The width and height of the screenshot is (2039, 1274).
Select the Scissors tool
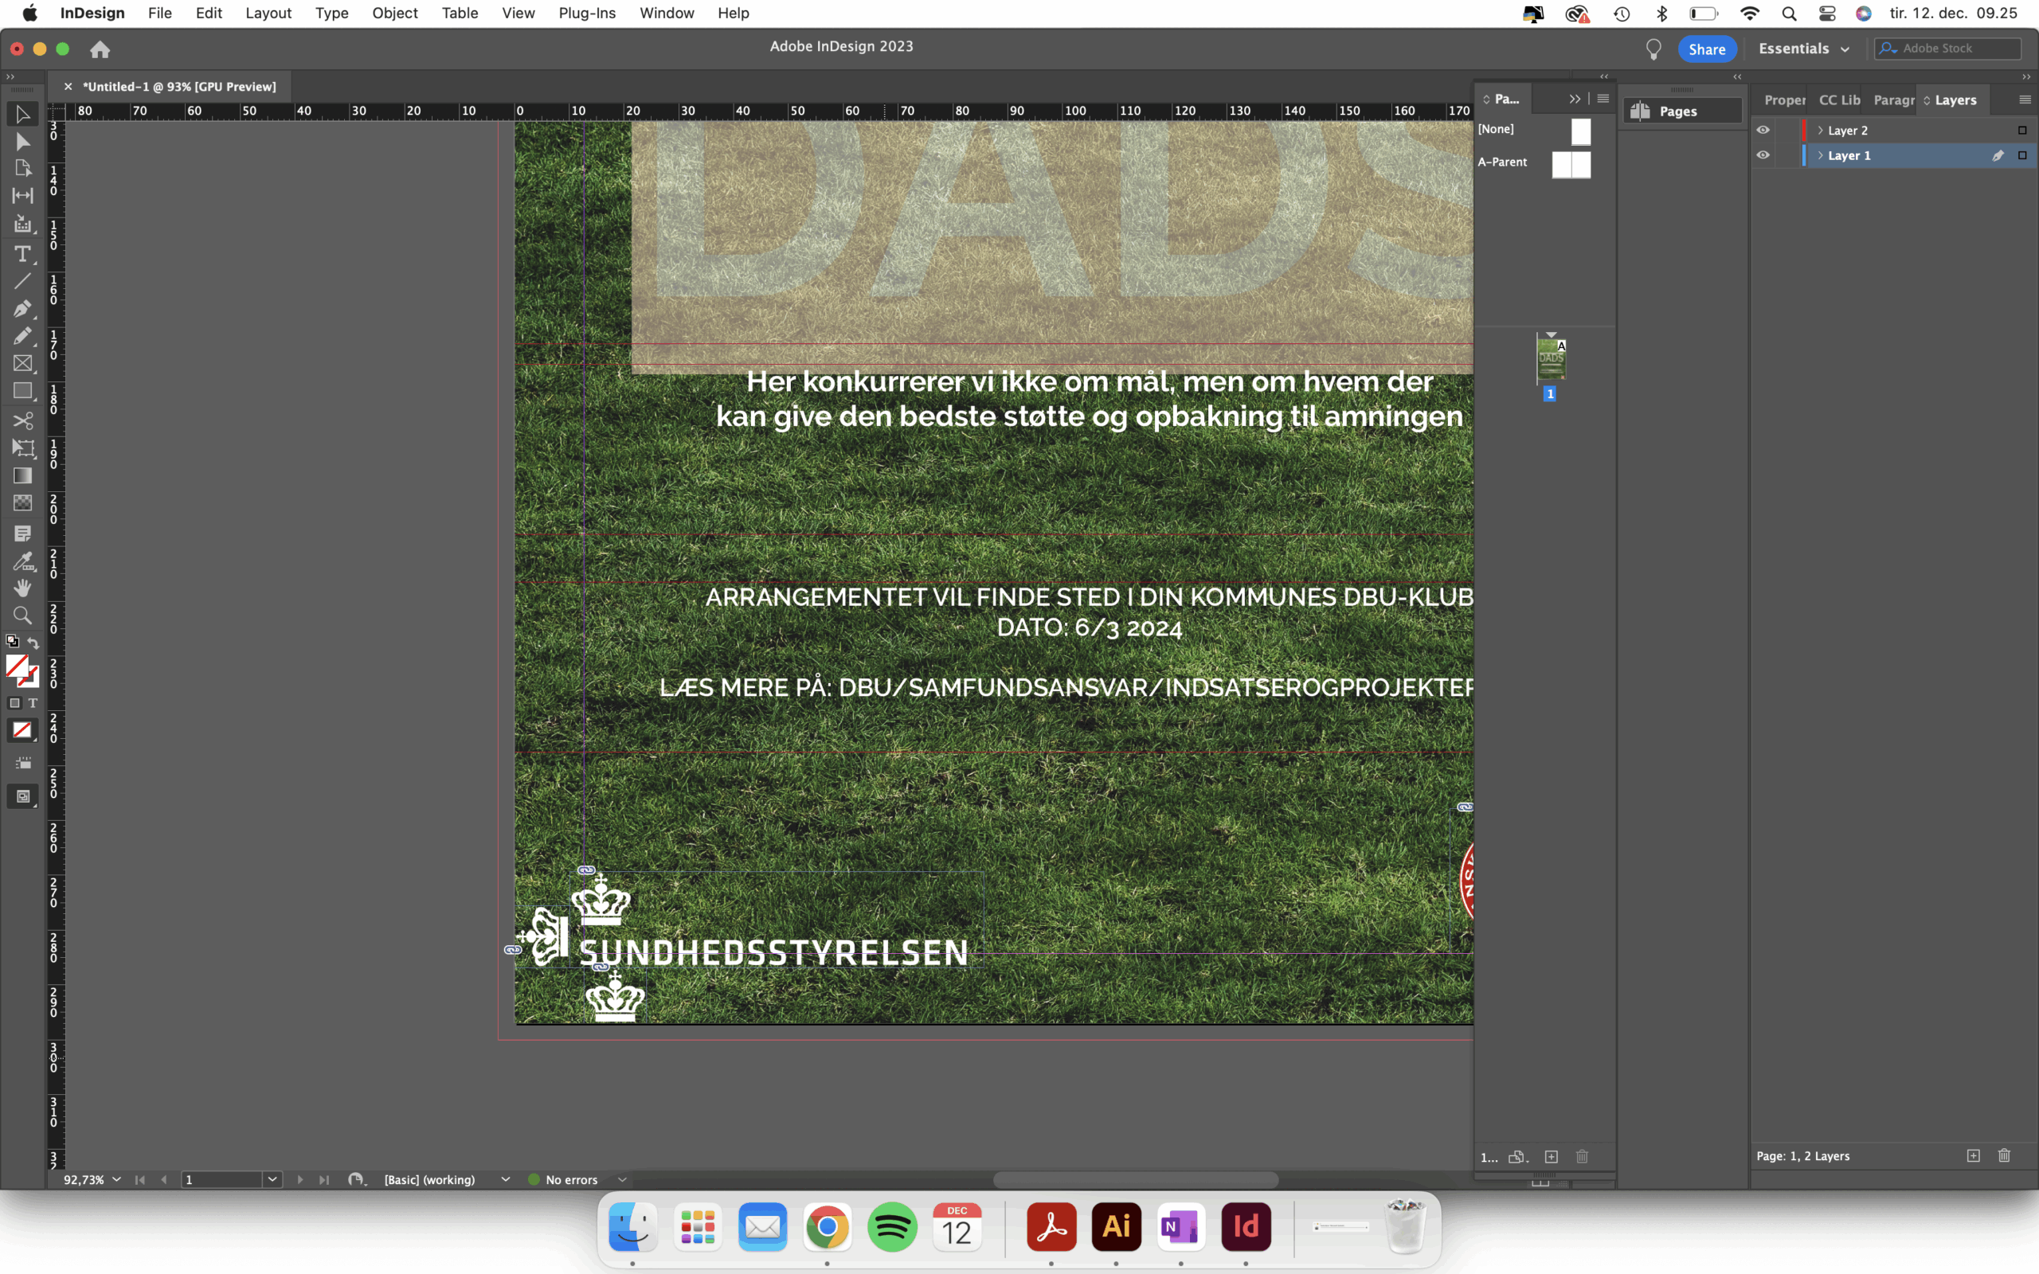(23, 420)
